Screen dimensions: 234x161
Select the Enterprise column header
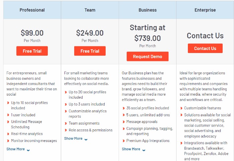pos(205,10)
